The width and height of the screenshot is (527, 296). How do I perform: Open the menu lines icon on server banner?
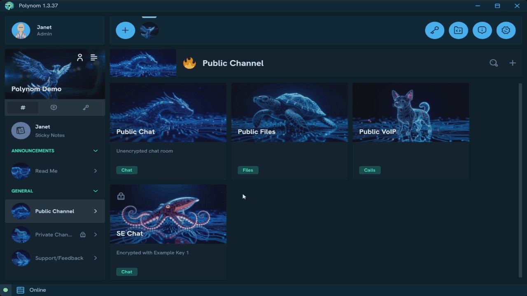[94, 58]
